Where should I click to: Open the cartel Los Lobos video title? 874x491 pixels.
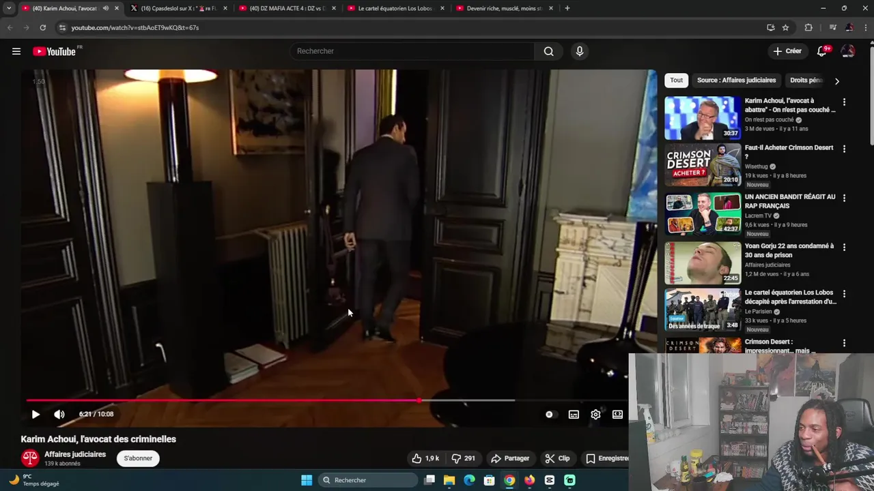(791, 297)
